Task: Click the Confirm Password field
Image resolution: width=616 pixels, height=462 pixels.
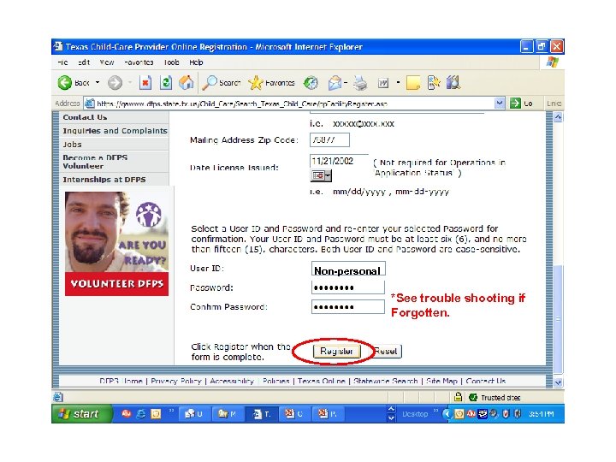Action: 348,306
